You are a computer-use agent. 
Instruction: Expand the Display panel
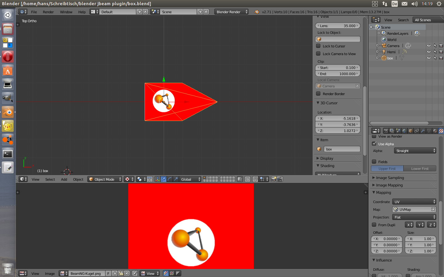327,158
